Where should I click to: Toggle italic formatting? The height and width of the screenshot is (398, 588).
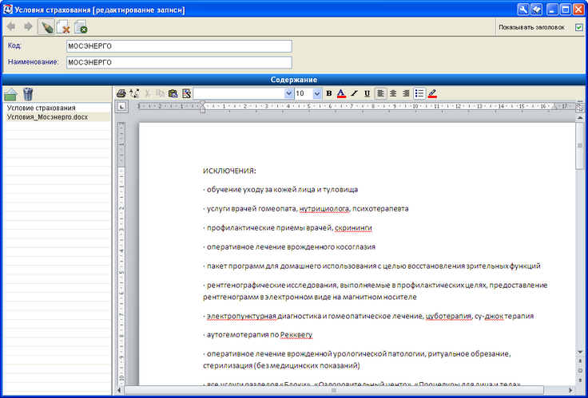[x=354, y=93]
